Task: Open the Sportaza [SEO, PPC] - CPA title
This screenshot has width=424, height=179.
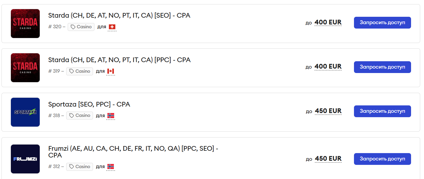Action: click(x=89, y=105)
